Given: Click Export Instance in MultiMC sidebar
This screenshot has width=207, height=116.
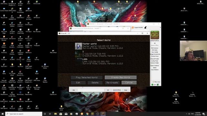Looking at the screenshot, I should (155, 66).
